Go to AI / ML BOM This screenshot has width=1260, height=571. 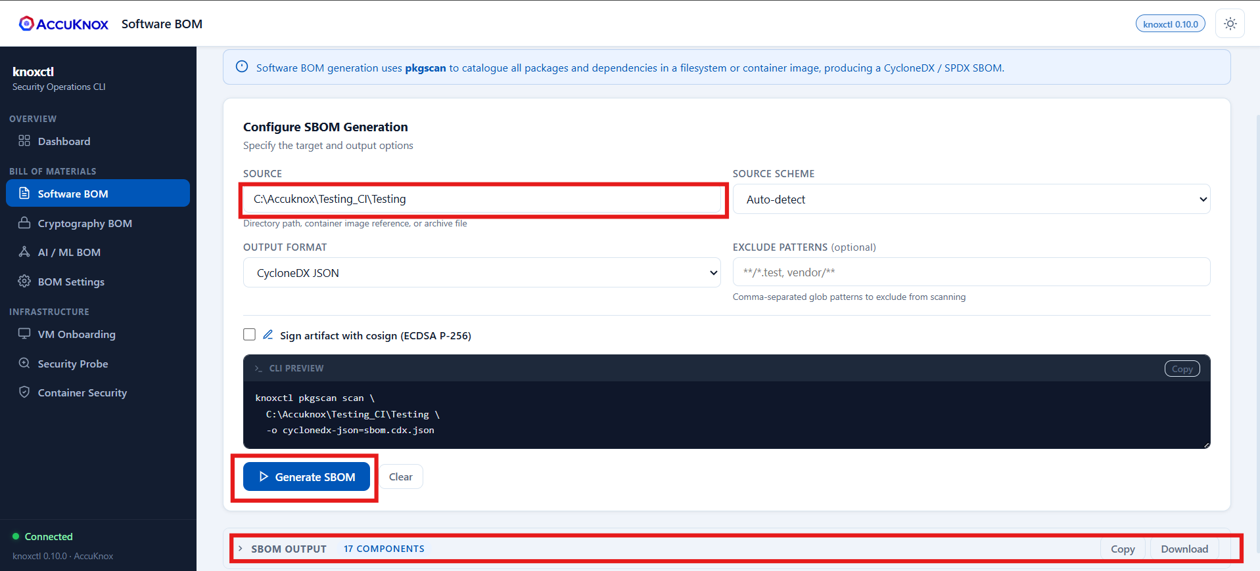pyautogui.click(x=98, y=252)
